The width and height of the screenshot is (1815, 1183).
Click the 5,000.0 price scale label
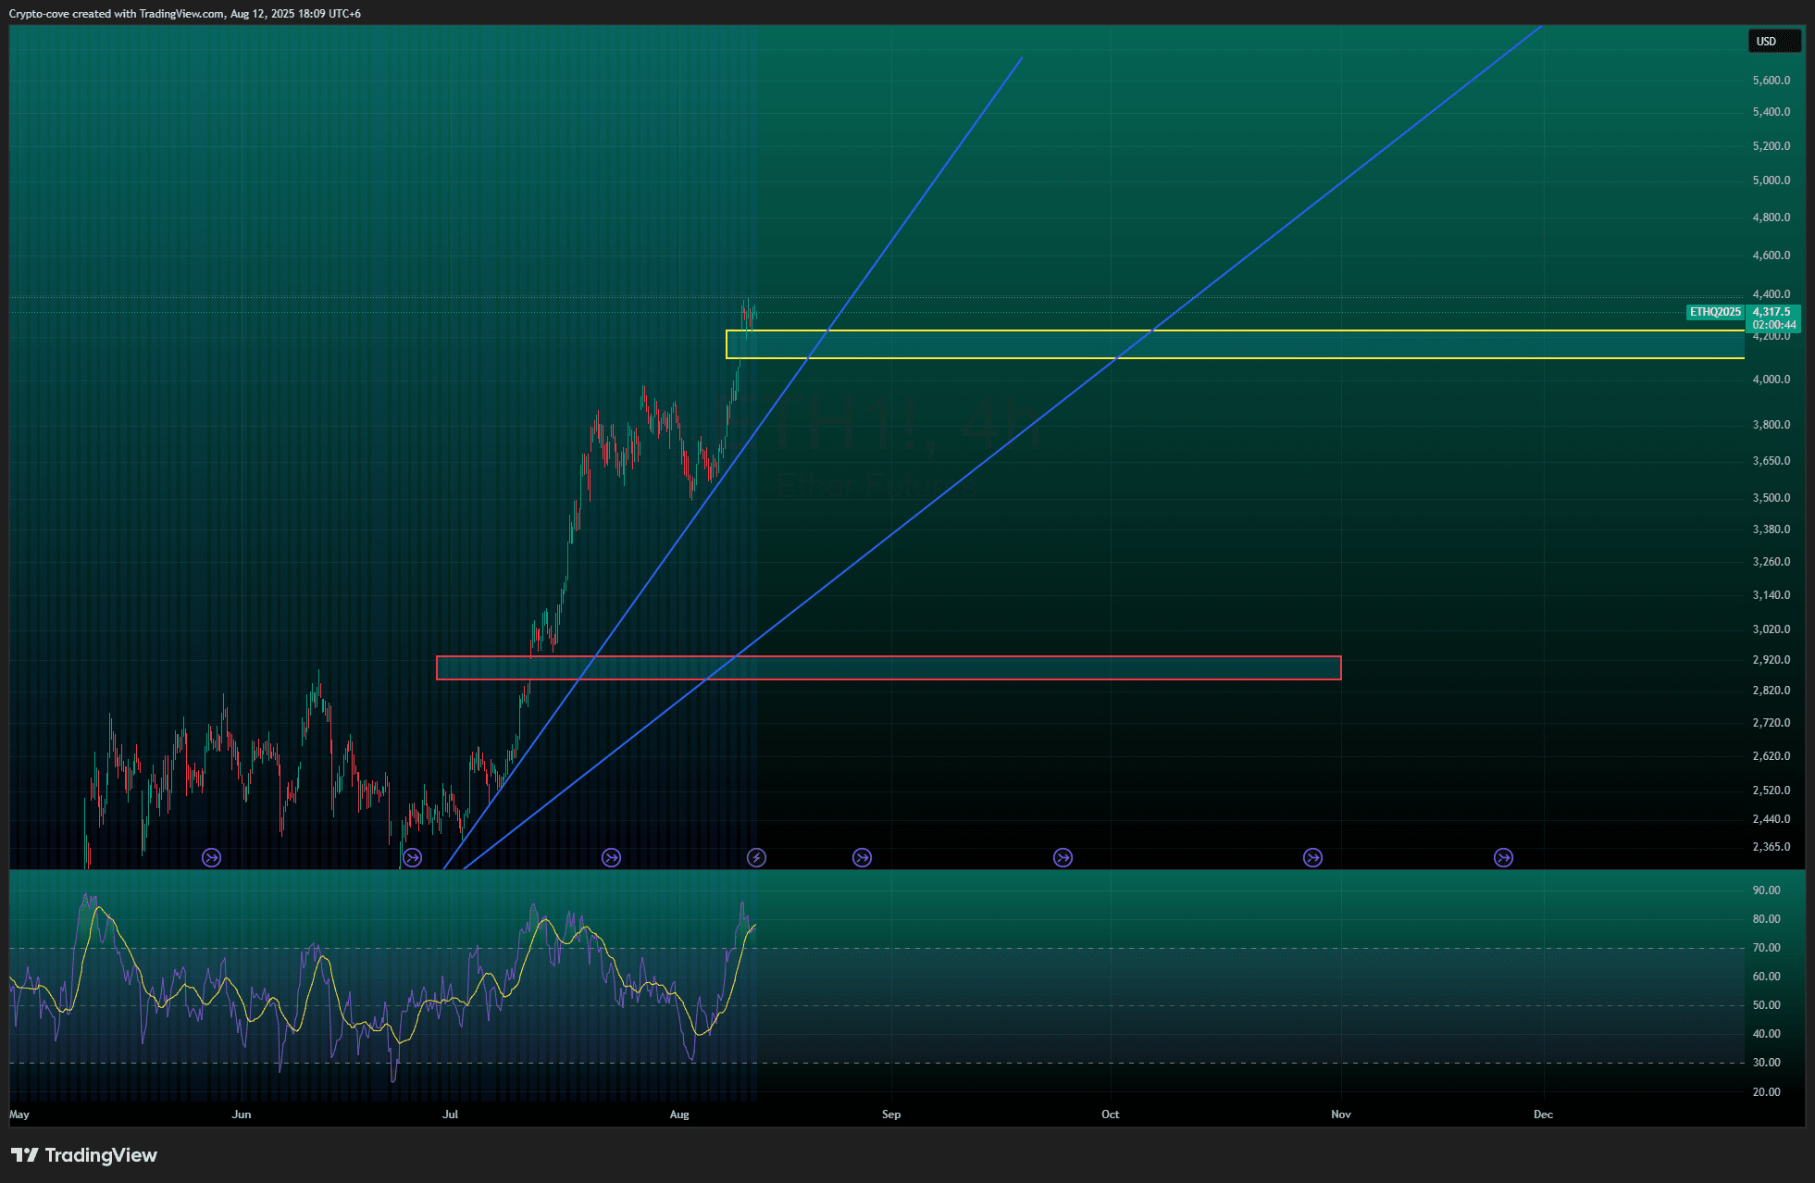[x=1771, y=181]
